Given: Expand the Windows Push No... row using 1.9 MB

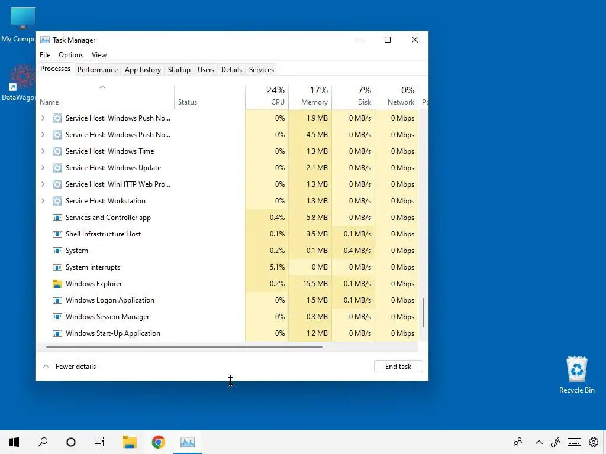Looking at the screenshot, I should pos(43,118).
